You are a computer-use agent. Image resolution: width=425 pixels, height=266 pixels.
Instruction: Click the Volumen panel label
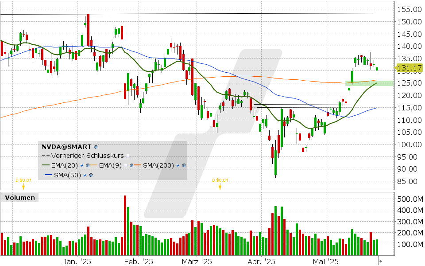20,198
